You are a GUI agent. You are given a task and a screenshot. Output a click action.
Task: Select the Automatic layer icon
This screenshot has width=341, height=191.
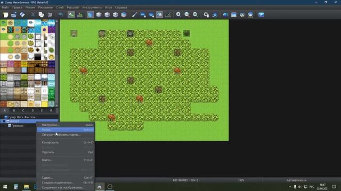click(x=91, y=15)
